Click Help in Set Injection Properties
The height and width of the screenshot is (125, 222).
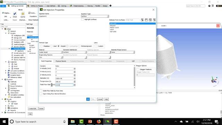click(x=106, y=99)
